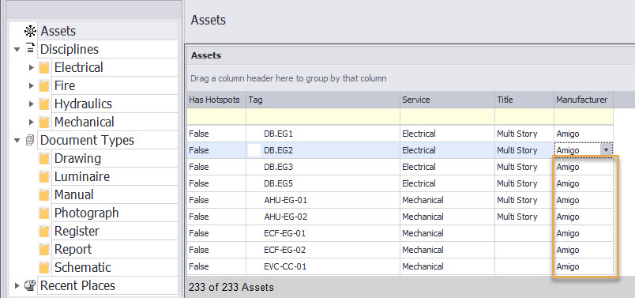Sort by the Manufacturer column header
This screenshot has height=298, width=635.
pos(583,100)
